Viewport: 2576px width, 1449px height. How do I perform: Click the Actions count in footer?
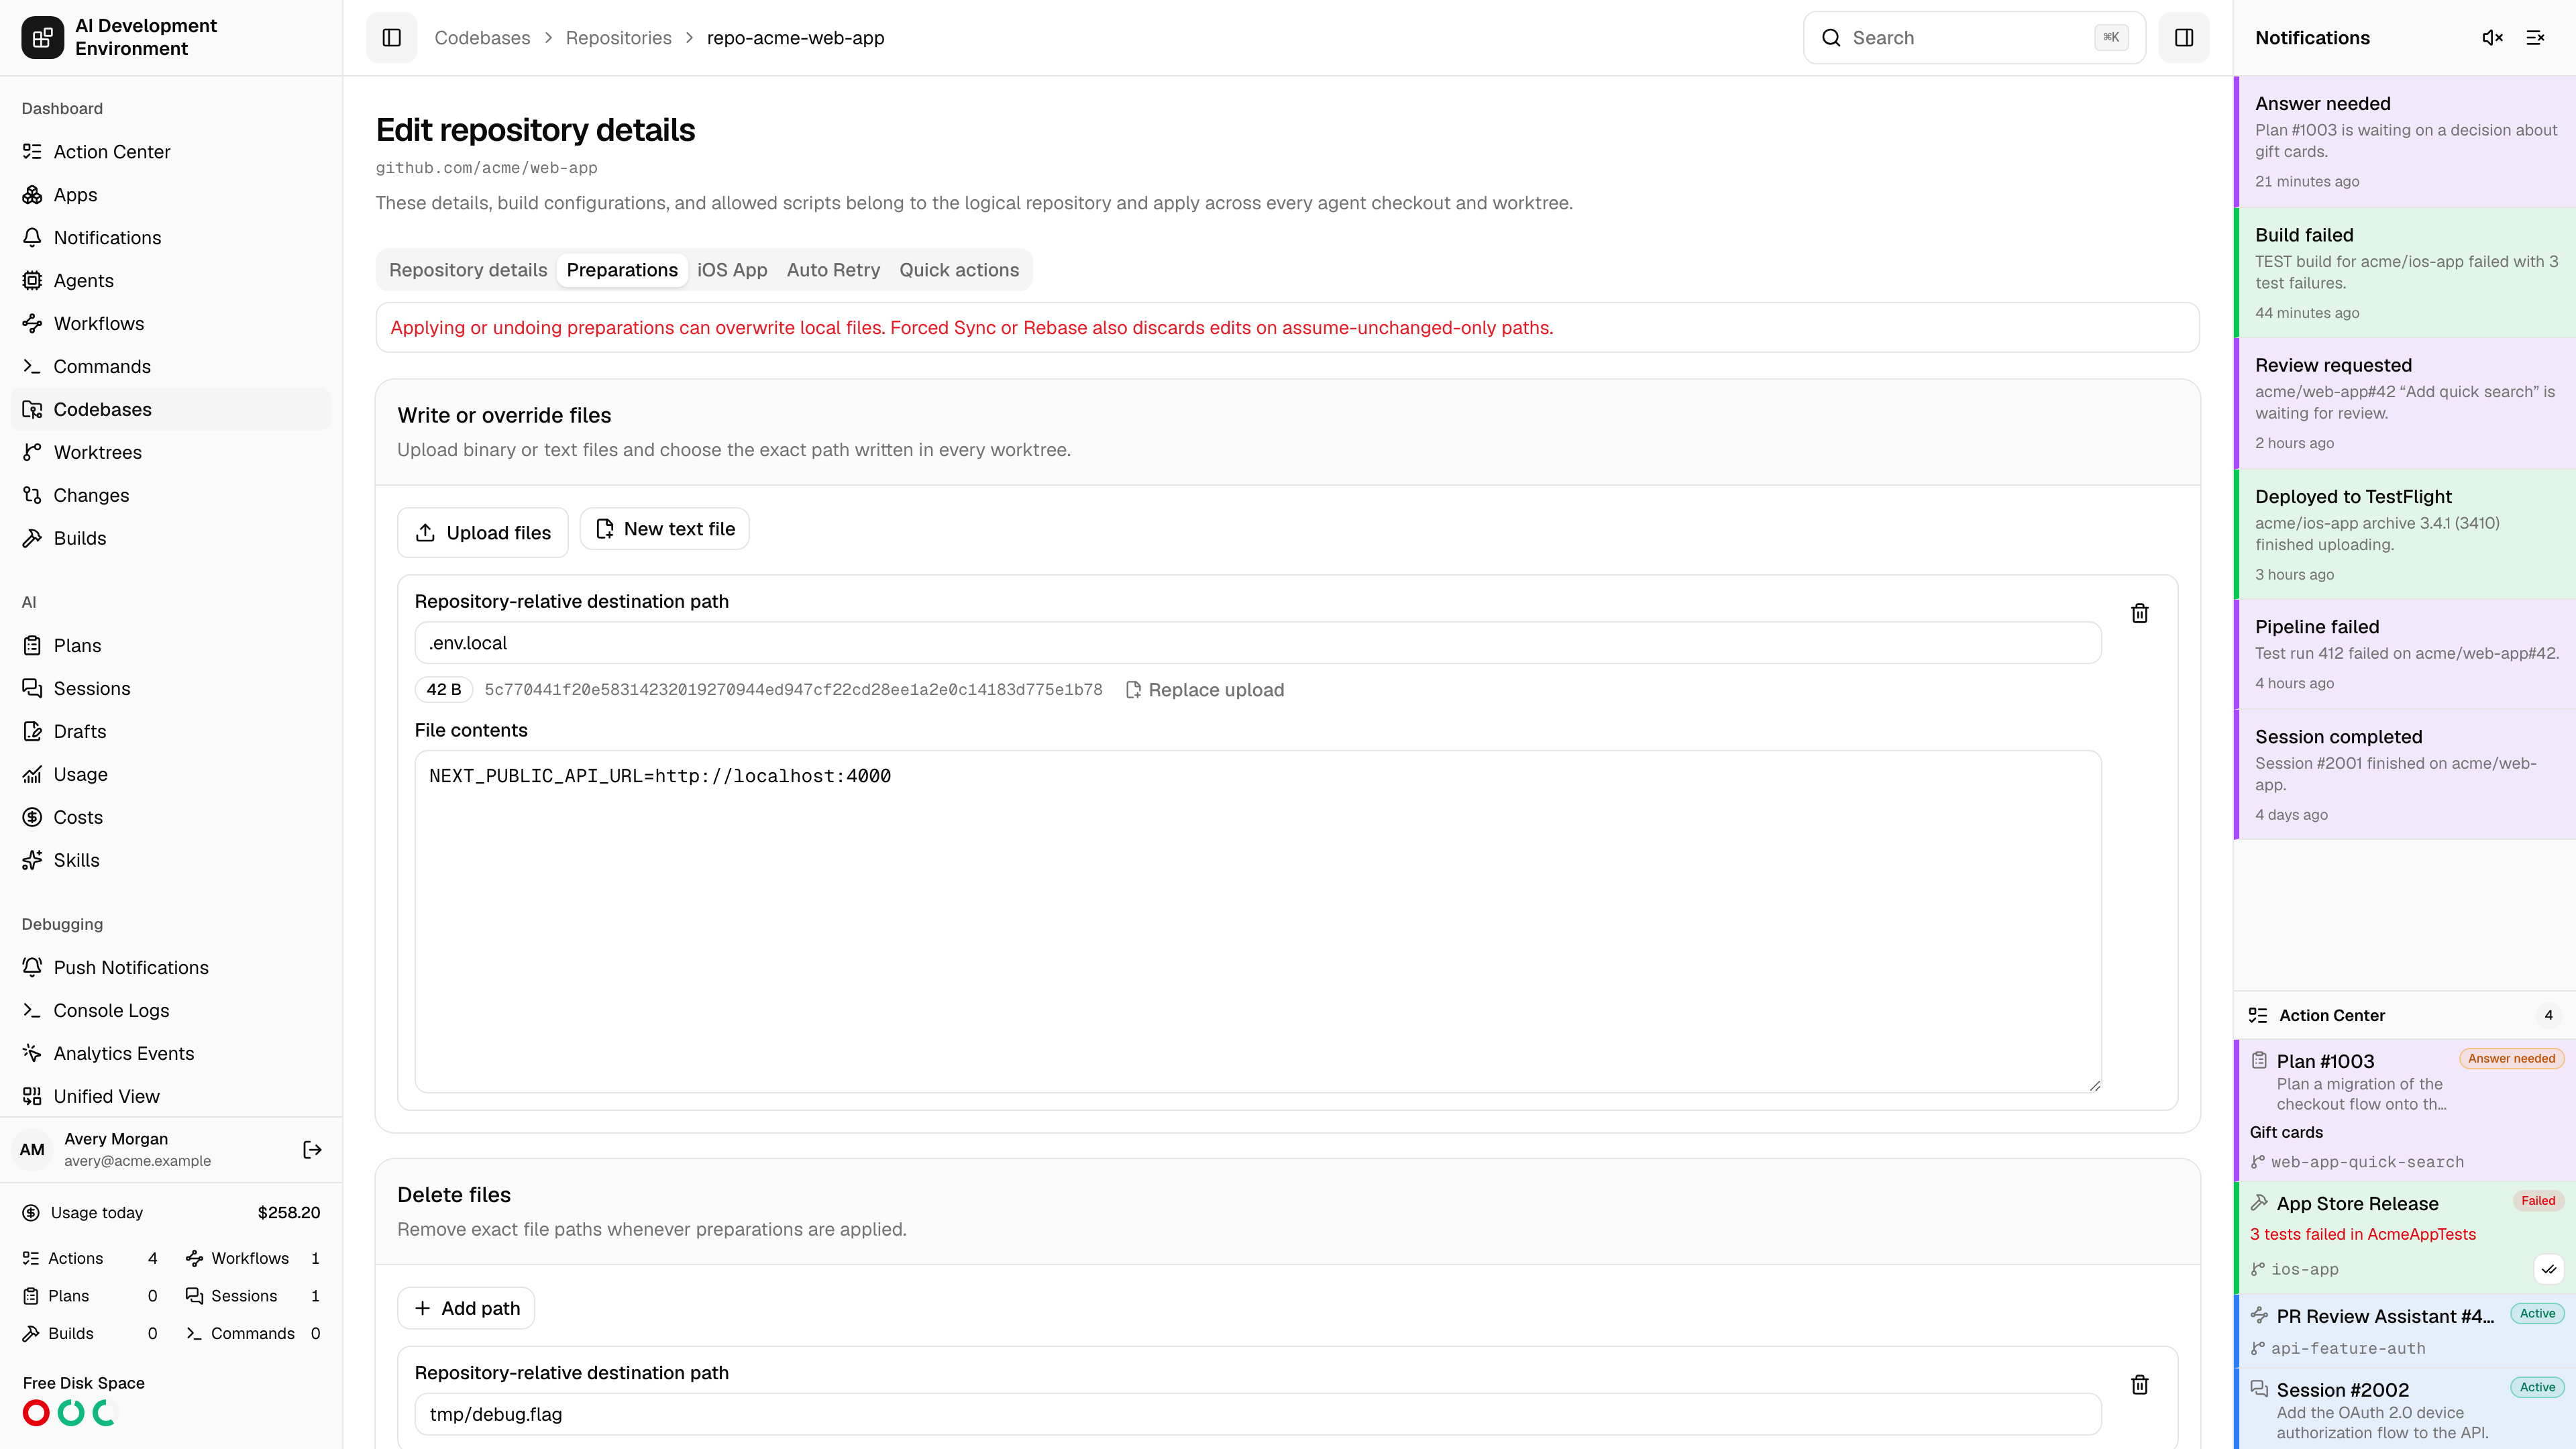coord(90,1259)
